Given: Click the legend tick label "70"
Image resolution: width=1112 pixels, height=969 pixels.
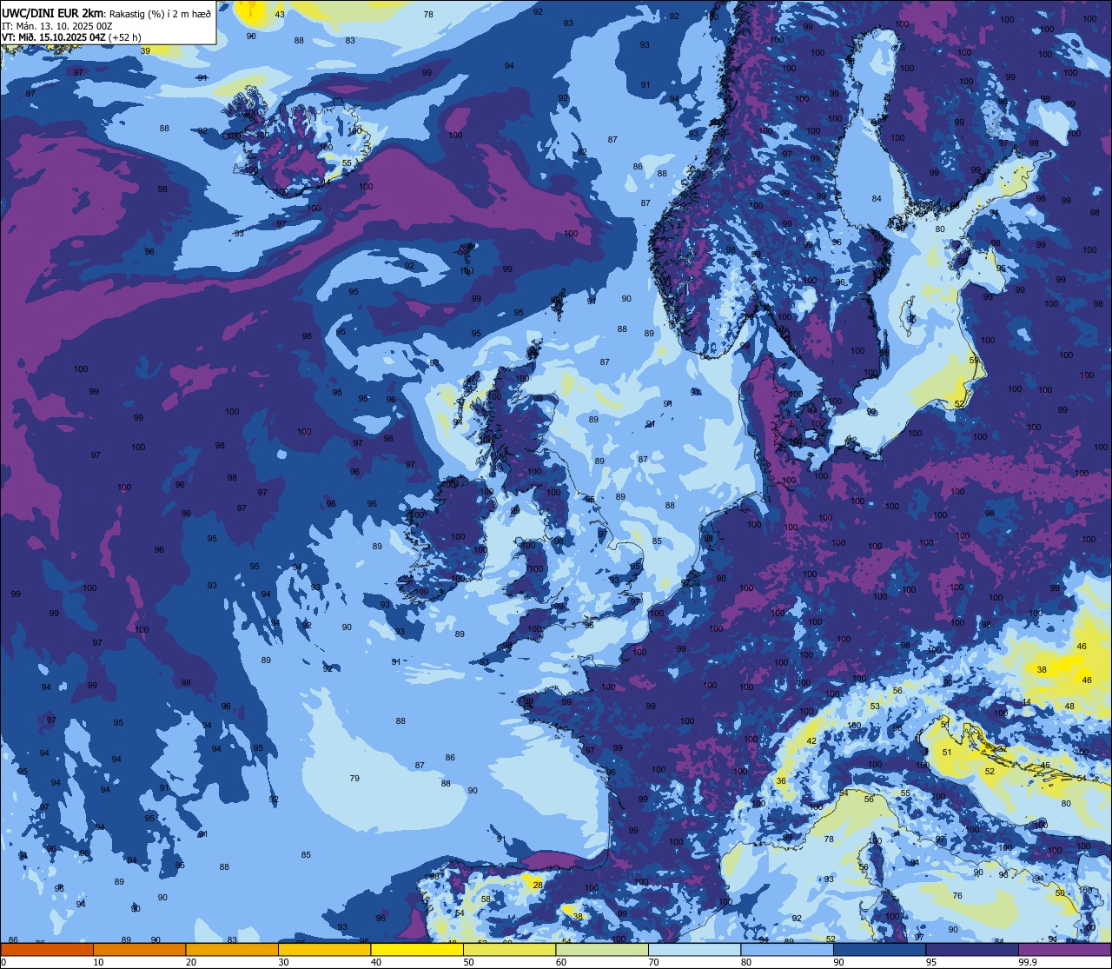Looking at the screenshot, I should pyautogui.click(x=653, y=963).
